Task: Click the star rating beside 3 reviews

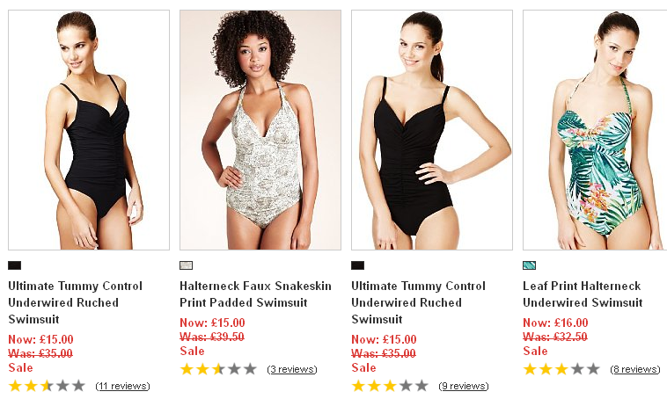Action: (218, 369)
